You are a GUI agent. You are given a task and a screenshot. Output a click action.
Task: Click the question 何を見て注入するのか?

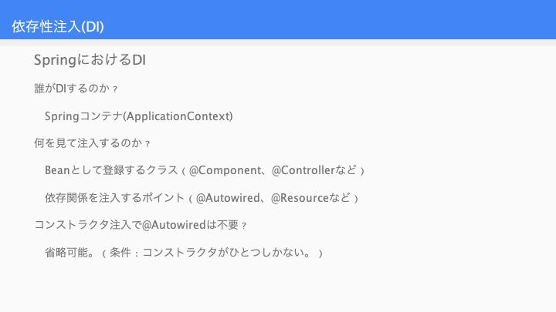pyautogui.click(x=92, y=143)
